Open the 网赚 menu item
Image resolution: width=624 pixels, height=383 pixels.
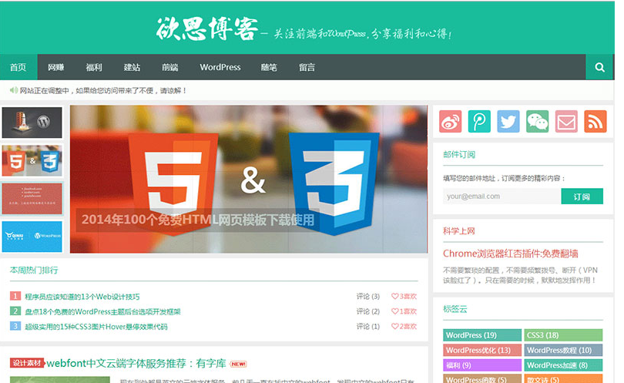pyautogui.click(x=56, y=67)
